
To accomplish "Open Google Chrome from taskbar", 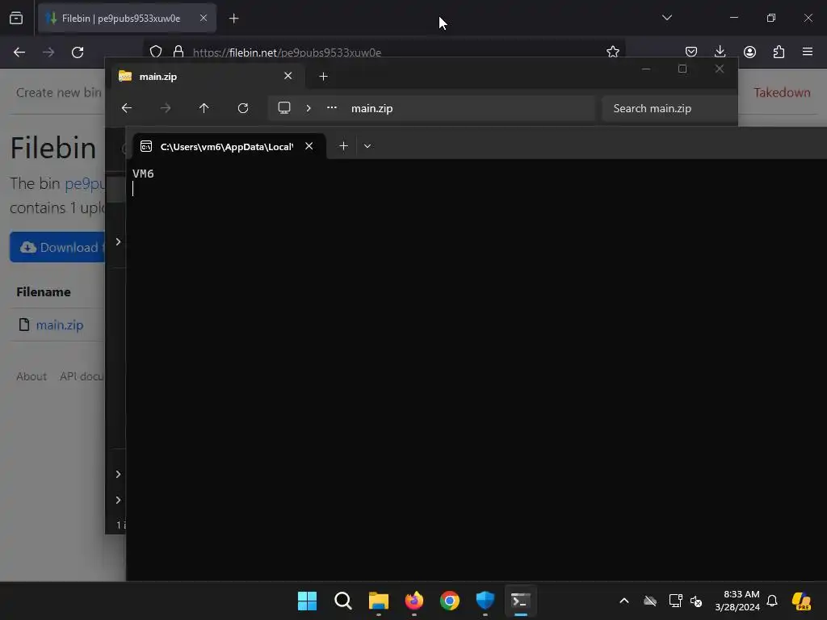I will 450,601.
